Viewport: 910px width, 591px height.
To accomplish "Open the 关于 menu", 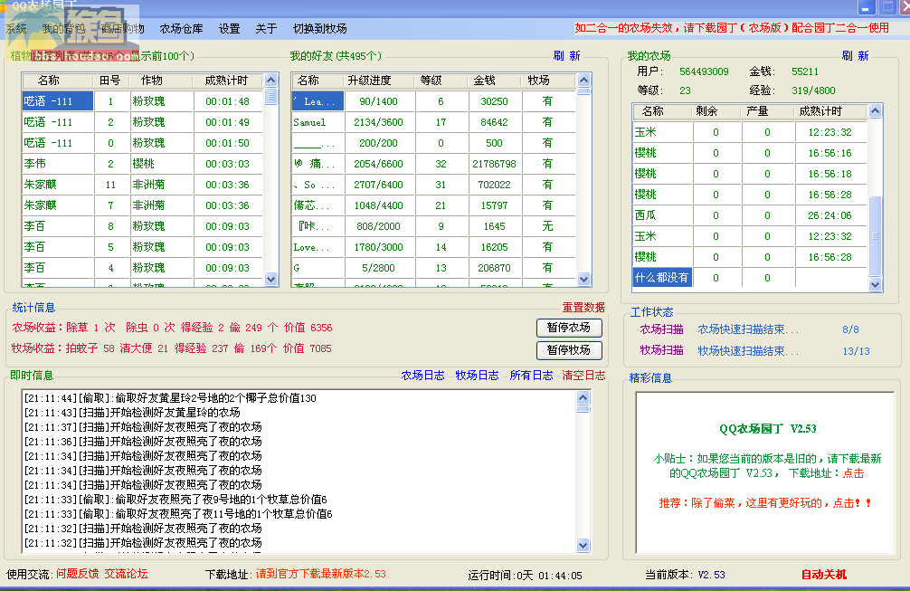I will [266, 28].
